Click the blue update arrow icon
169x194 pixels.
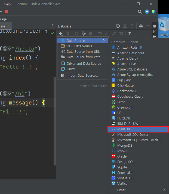[147, 12]
